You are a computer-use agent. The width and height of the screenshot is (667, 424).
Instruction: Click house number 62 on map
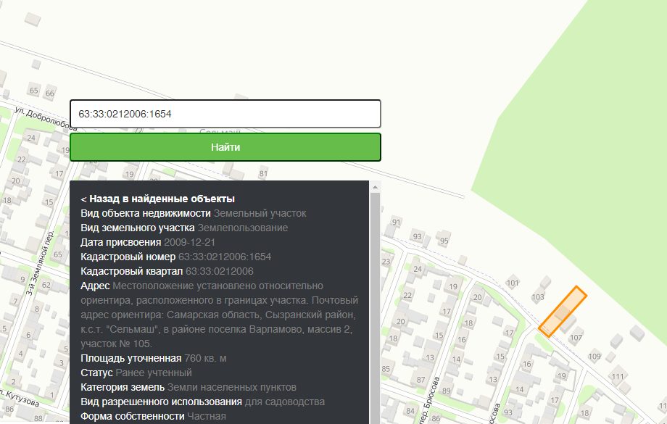[46, 285]
